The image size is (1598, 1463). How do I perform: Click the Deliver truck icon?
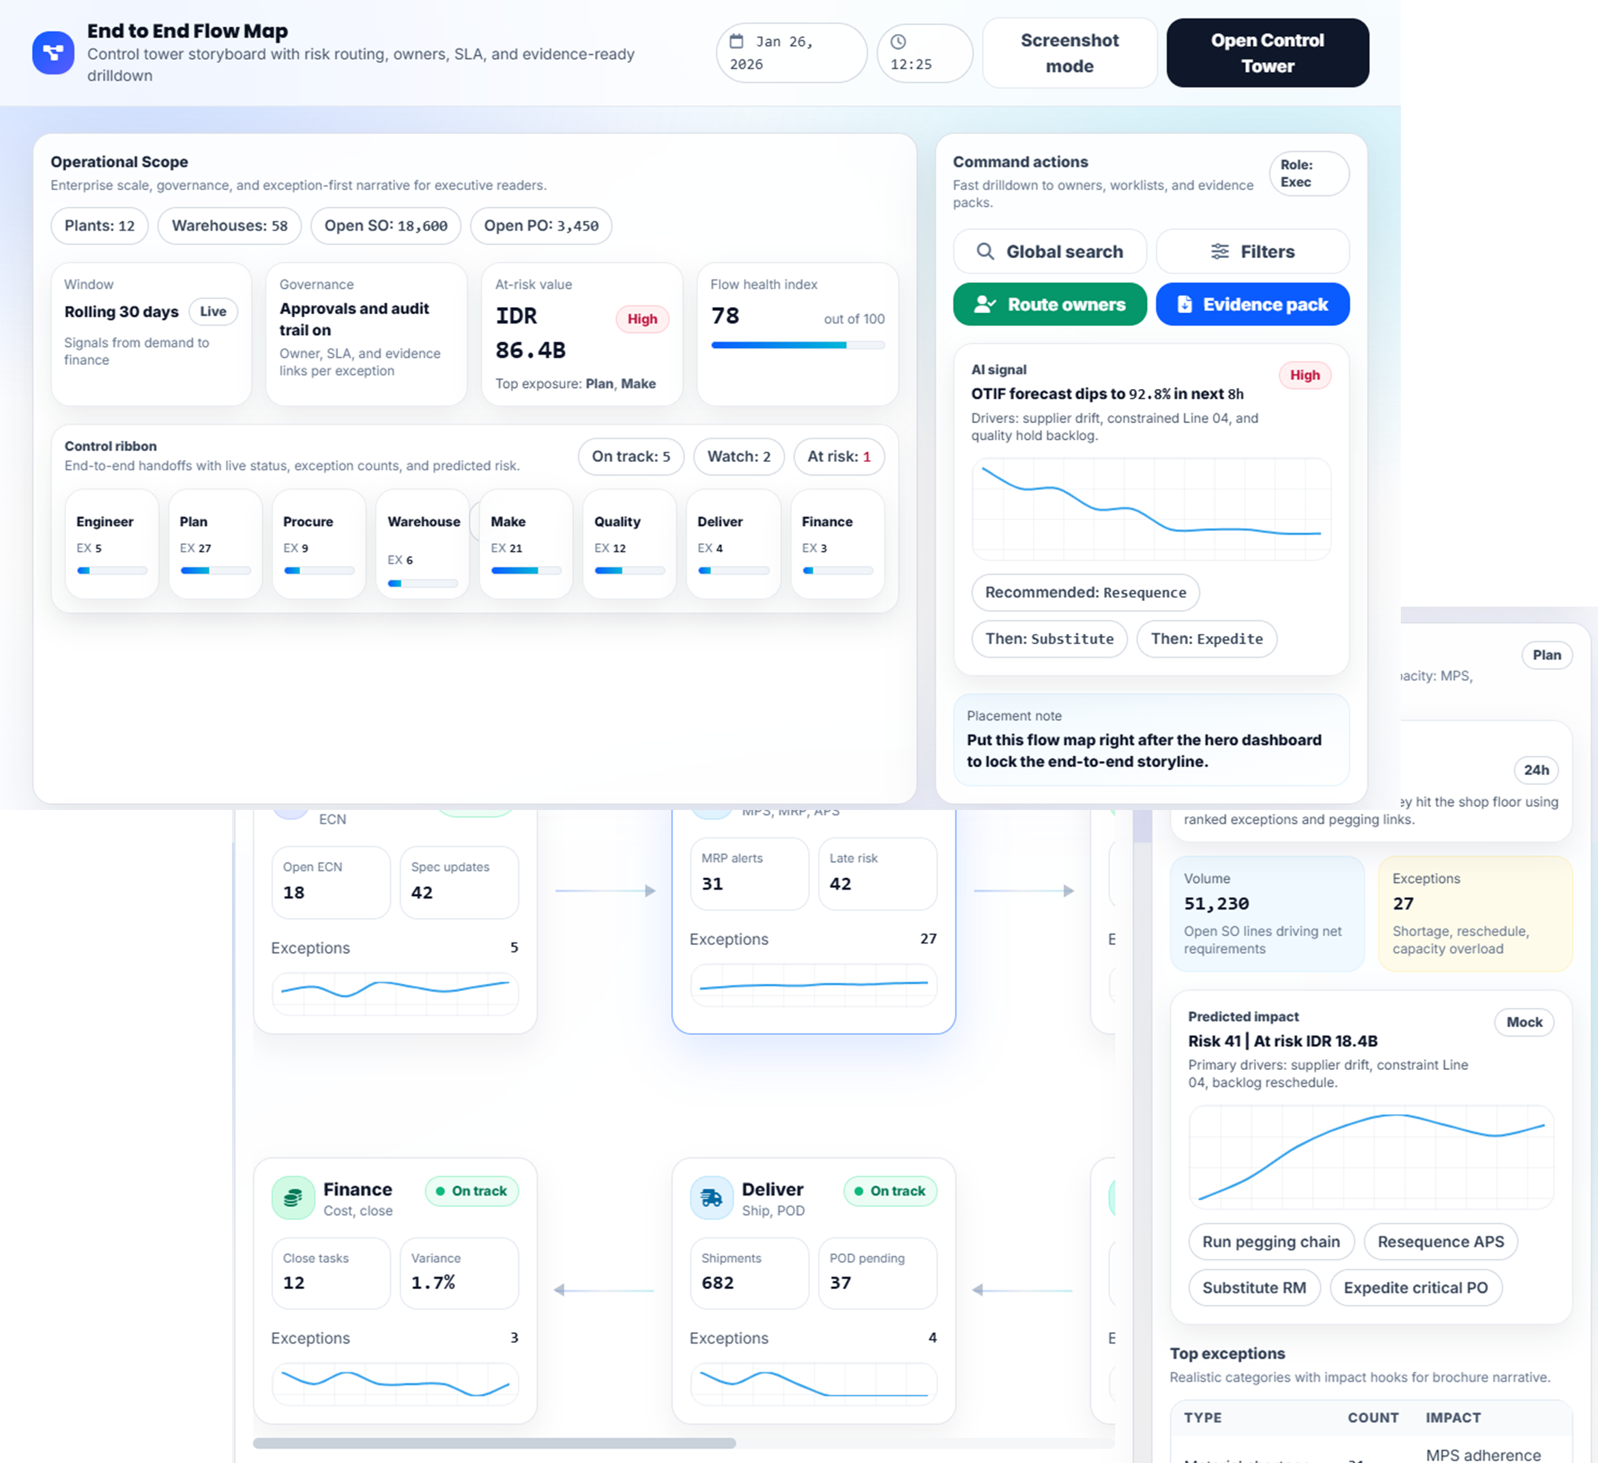click(x=712, y=1198)
